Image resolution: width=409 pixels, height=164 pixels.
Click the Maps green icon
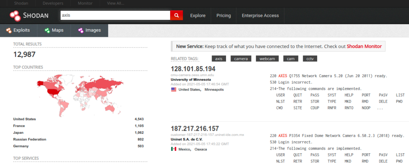pos(47,30)
